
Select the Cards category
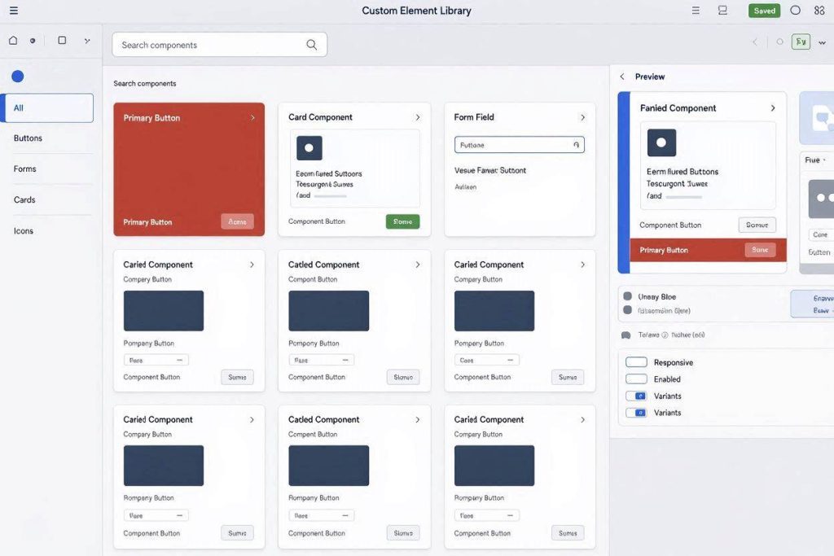[x=24, y=200]
